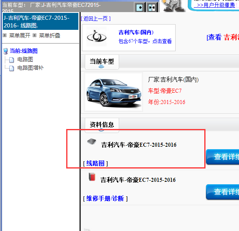Open 吉利汽车-帝豪EC7-2015-2016 entry above 线路图
Screen dimensions: 239x231
[x=139, y=145]
